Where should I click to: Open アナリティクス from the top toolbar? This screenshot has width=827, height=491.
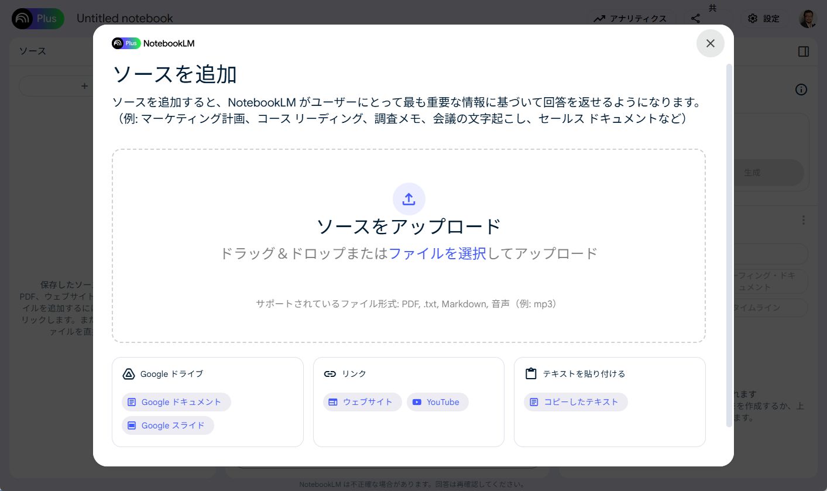tap(631, 18)
